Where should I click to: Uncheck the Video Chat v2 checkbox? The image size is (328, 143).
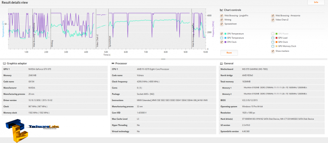click(273, 20)
